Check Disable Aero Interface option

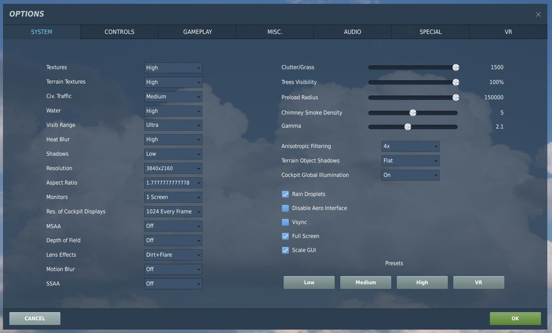(285, 208)
